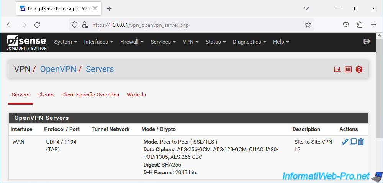Screen dimensions: 383x183
Task: Click Mode: Peer to Peer text
Action: (180, 142)
